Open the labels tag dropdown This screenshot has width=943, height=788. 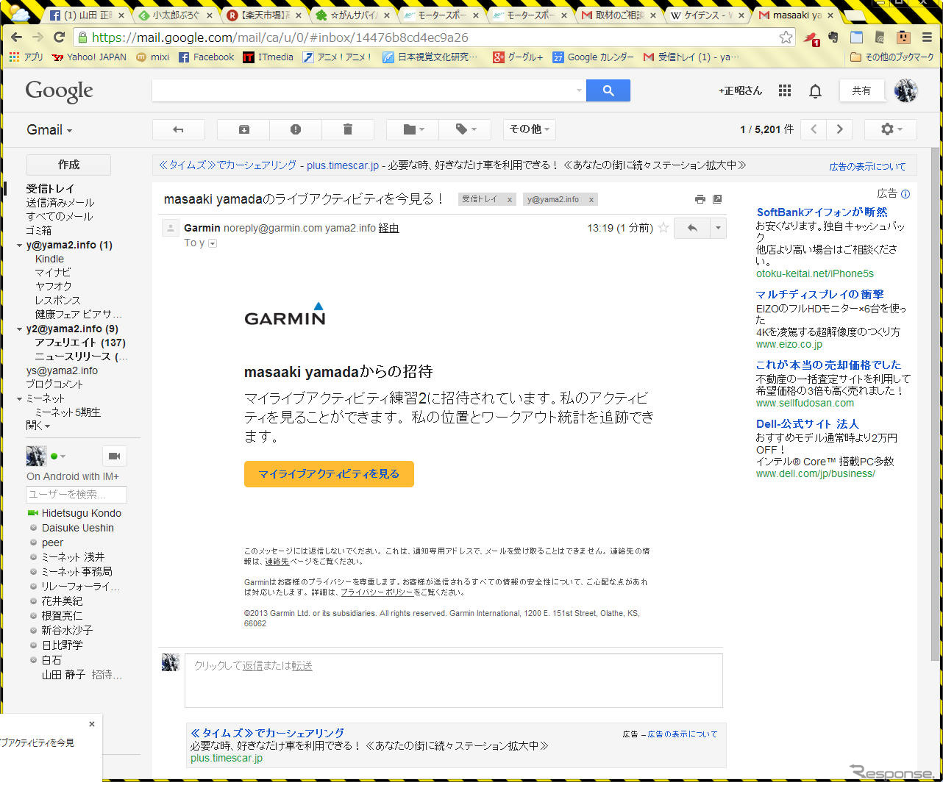pos(466,129)
